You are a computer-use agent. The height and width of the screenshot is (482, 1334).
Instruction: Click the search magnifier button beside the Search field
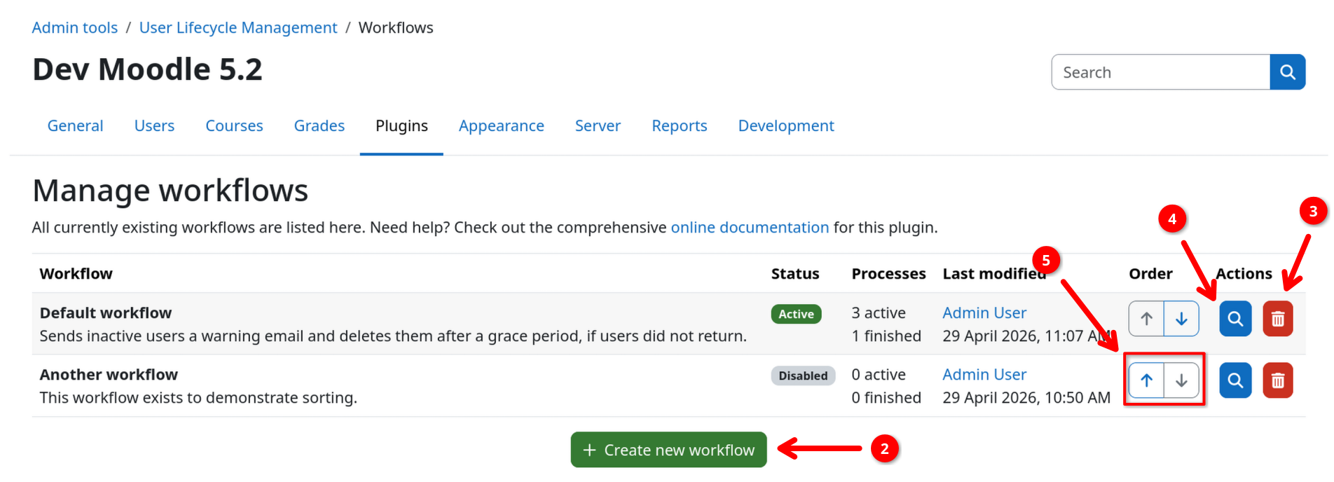1287,72
